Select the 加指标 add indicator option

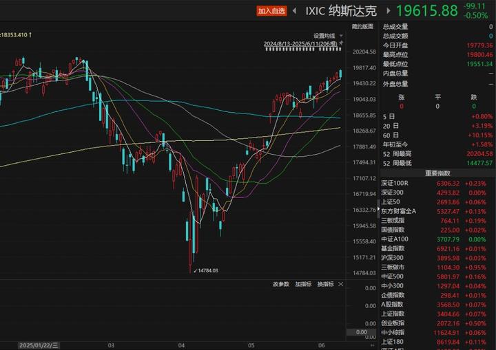(x=303, y=284)
